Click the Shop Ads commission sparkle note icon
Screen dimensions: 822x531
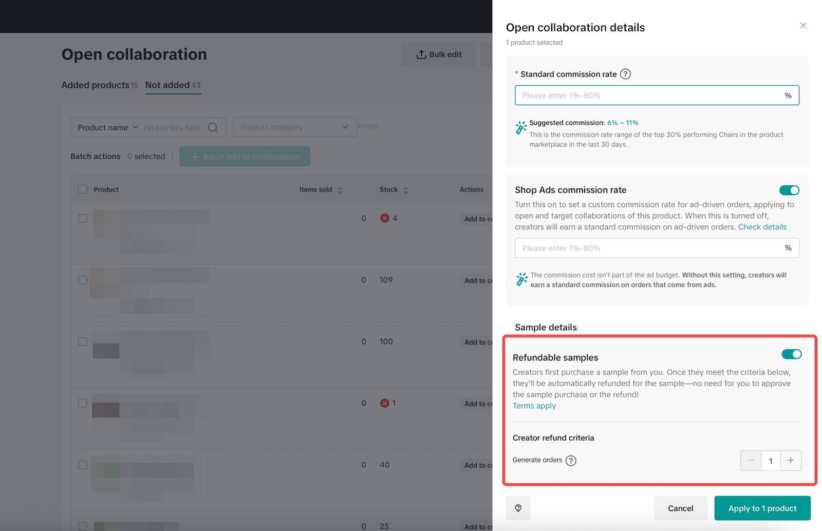click(x=520, y=279)
